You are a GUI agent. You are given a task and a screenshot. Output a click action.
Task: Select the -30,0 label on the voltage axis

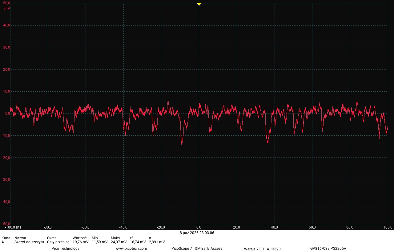tap(6, 180)
